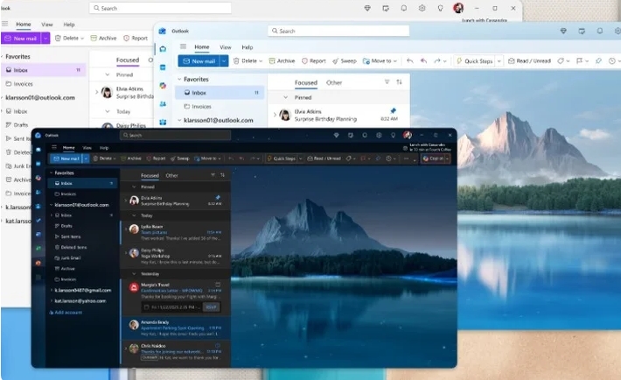Click Archive in the purple Outlook window toolbar
Screen dimensions: 621x380
pos(104,38)
